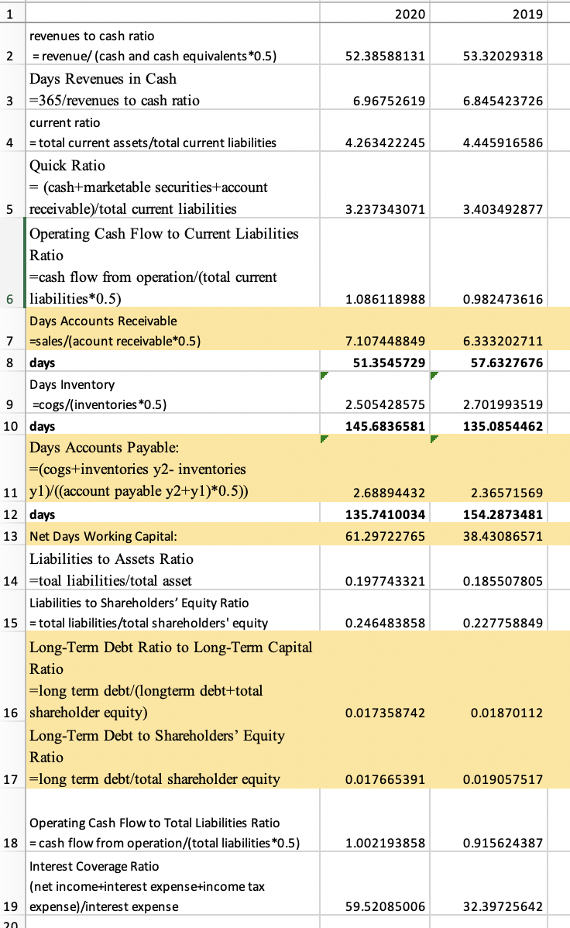Viewport: 570px width, 928px height.
Task: Select cell value 2.505428575
Action: [x=375, y=393]
